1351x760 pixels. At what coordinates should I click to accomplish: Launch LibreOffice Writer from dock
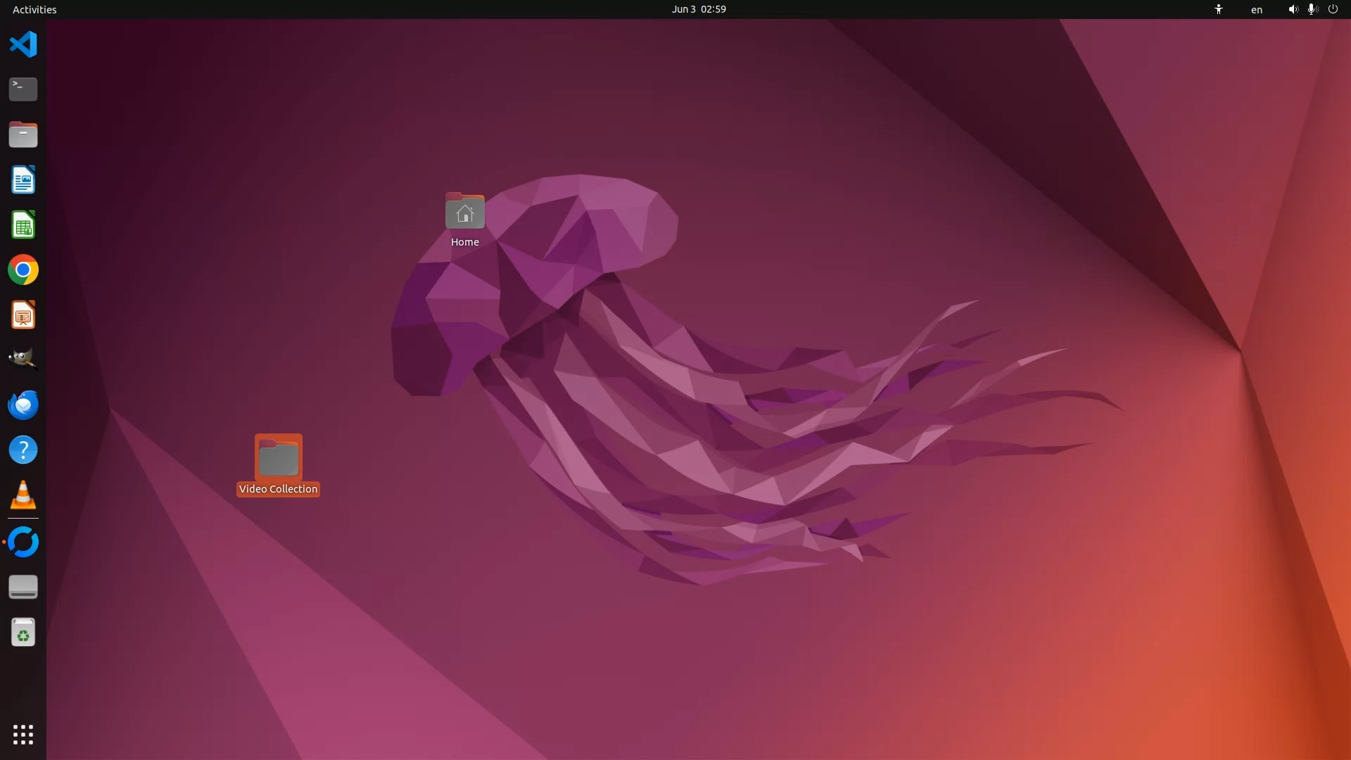23,180
